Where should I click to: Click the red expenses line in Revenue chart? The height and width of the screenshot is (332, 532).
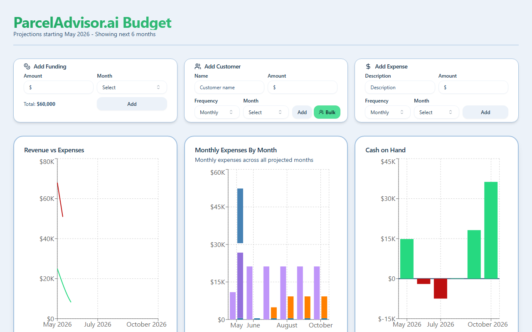pos(60,200)
